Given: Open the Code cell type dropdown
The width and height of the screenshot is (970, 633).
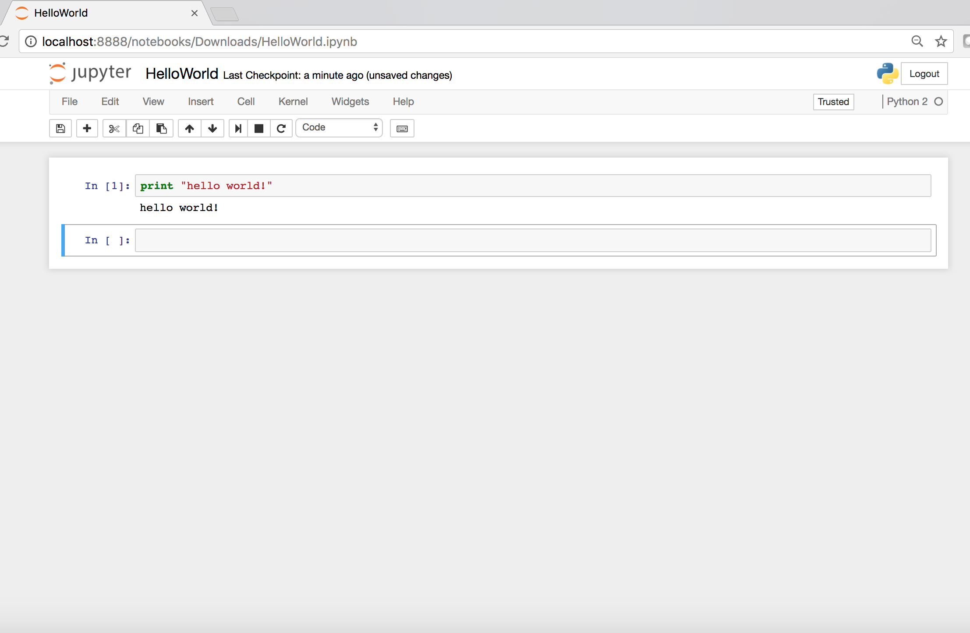Looking at the screenshot, I should (x=339, y=127).
